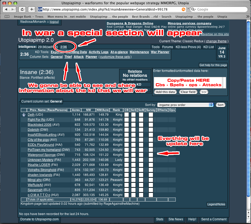Open Donate to Utopiapimp.com button
Screen dimensions: 251x224
click(x=39, y=219)
